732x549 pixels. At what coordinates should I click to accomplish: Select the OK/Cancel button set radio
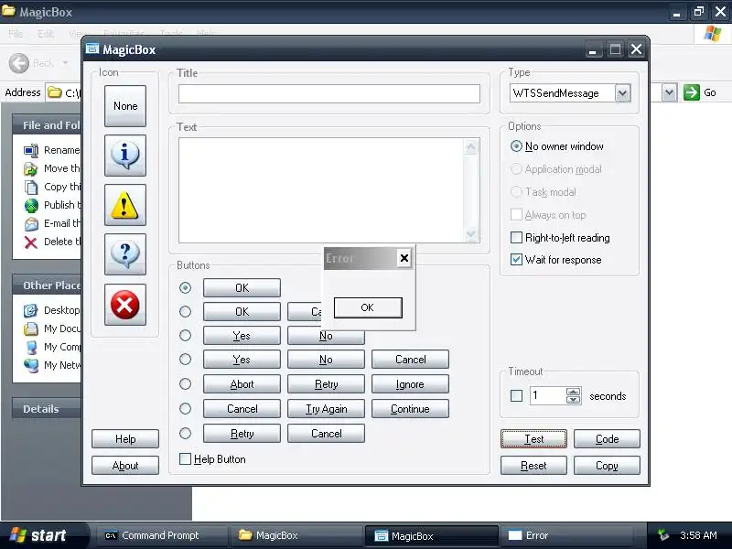pos(186,311)
